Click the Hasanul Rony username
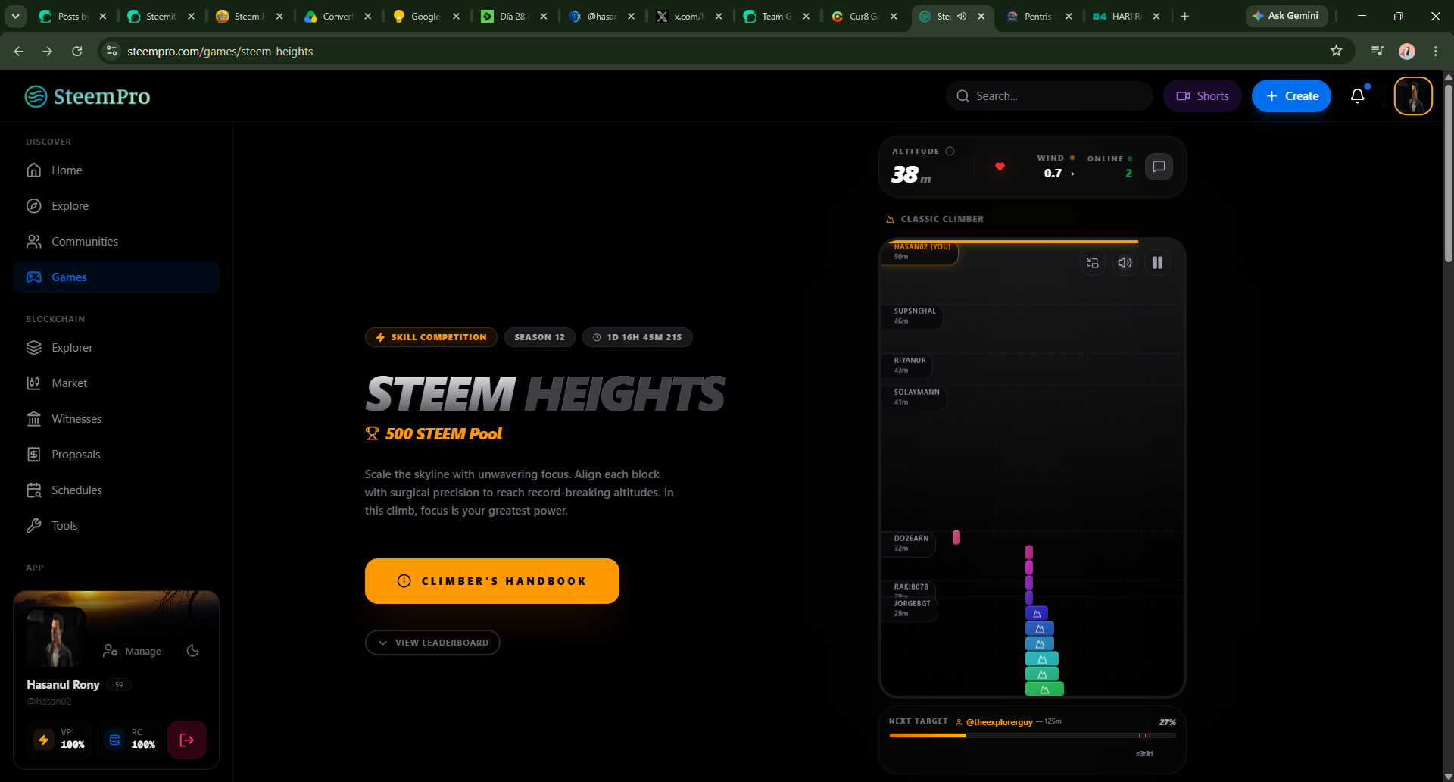 coord(63,685)
